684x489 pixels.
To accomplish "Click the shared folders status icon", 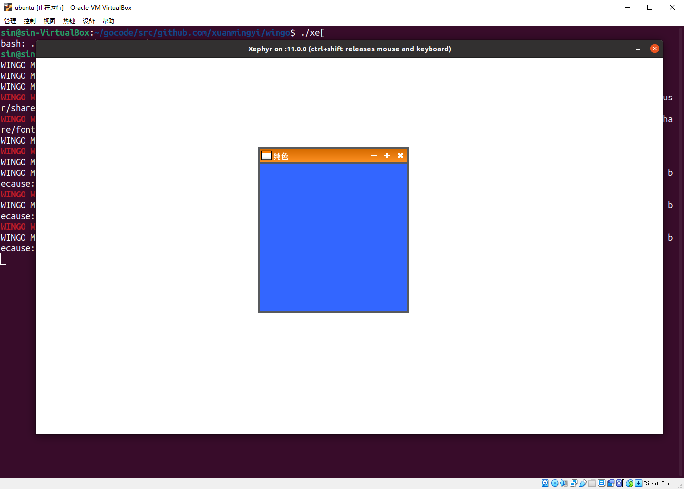I will click(x=592, y=483).
